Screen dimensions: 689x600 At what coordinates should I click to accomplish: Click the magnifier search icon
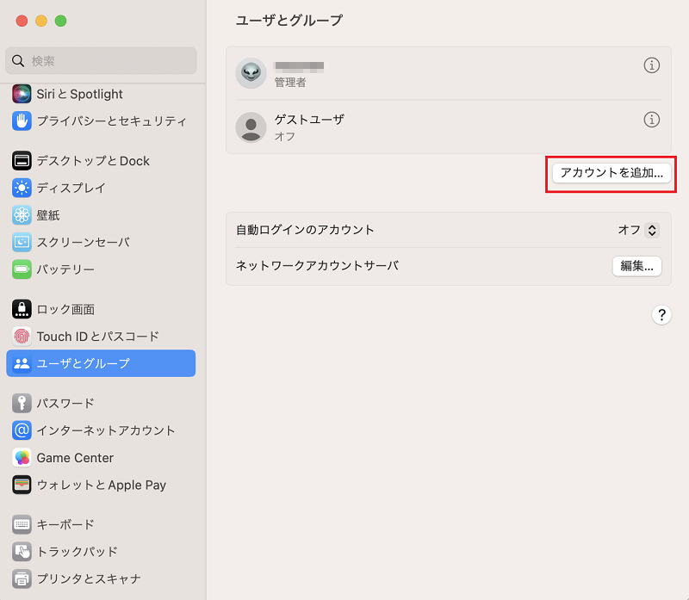click(x=18, y=61)
